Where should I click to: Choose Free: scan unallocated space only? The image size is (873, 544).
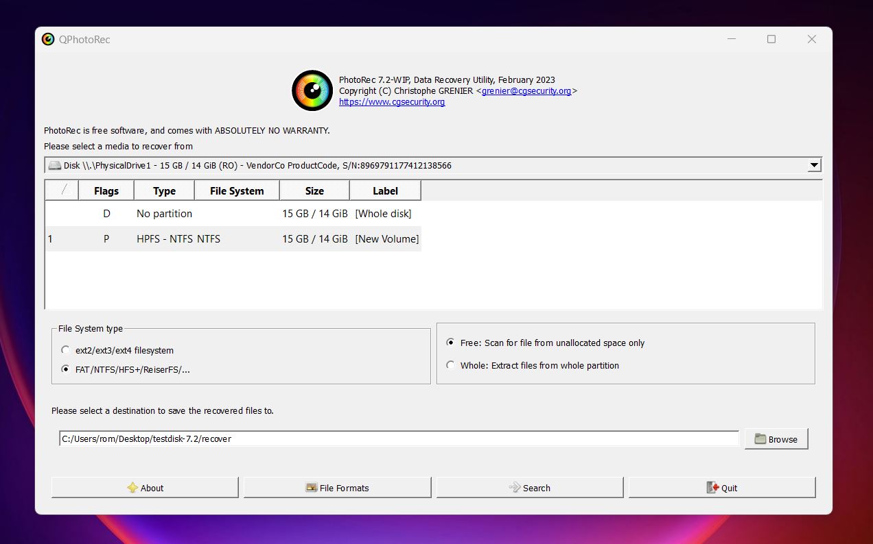pyautogui.click(x=450, y=343)
